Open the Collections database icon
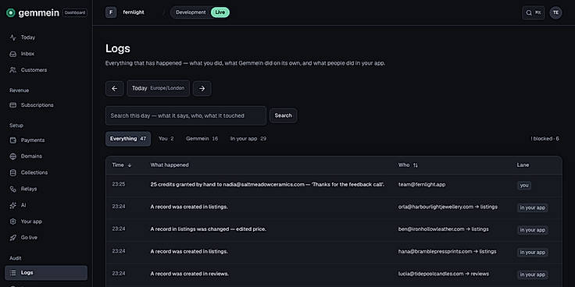575x287 pixels. (x=12, y=172)
